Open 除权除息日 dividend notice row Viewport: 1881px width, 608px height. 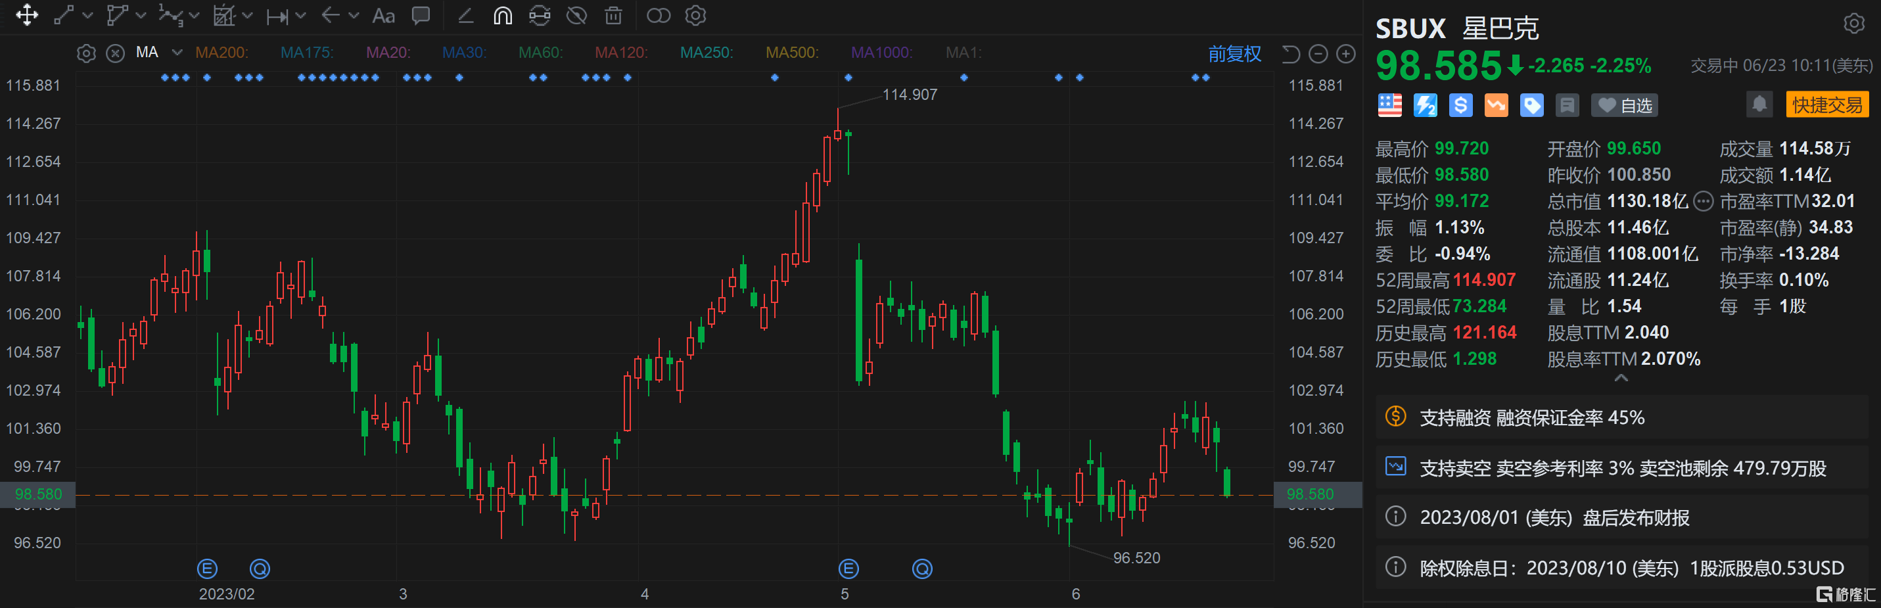tap(1621, 567)
